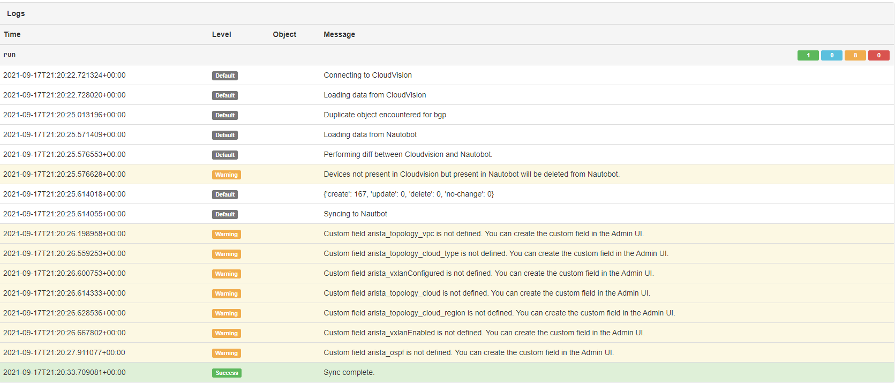Click Warning badge in the arista_topology_cloud_type row
This screenshot has width=895, height=384.
pyautogui.click(x=227, y=254)
